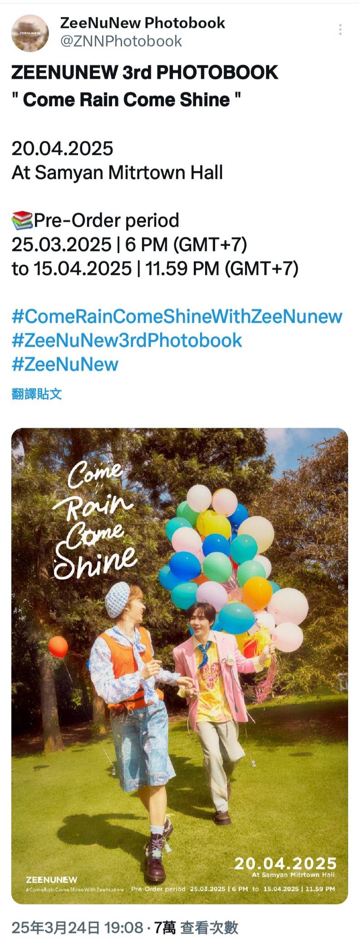Screen dimensions: 359x938
Task: Tap the 7萬 查看次數 view count
Action: coord(196,927)
